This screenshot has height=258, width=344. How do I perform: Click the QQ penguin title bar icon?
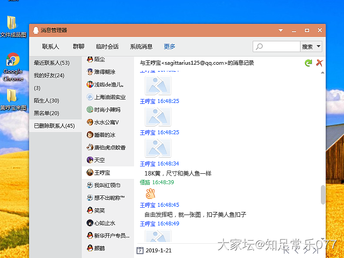pos(36,30)
